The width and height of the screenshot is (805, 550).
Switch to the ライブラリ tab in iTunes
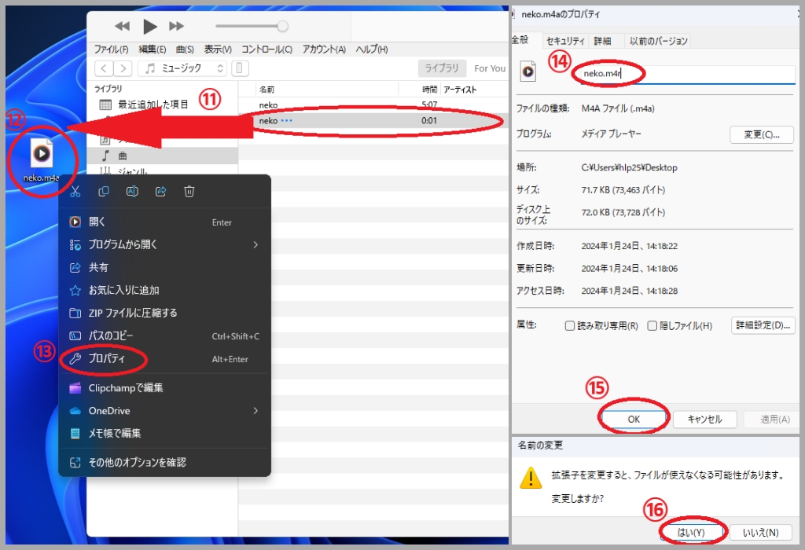[x=442, y=68]
